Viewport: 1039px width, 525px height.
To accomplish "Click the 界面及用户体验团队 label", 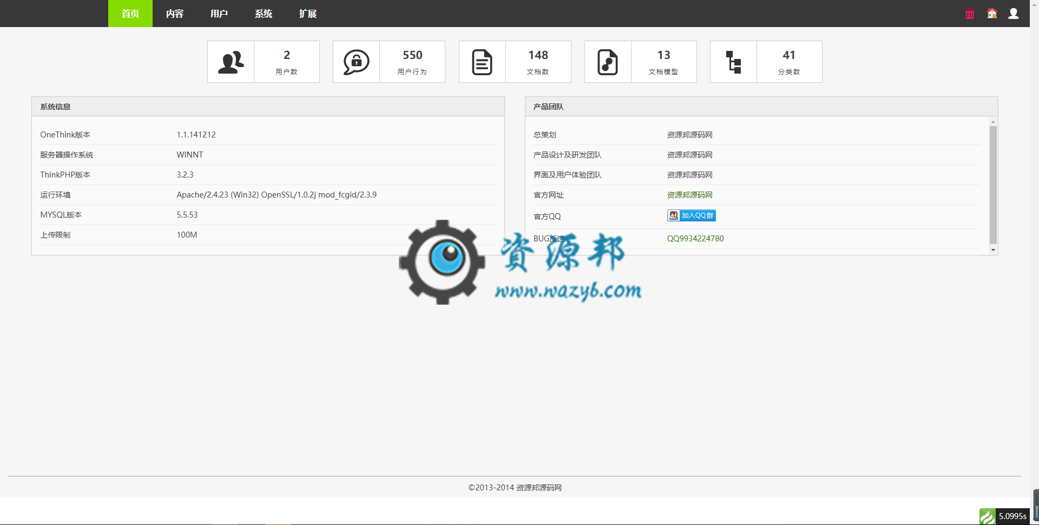I will click(567, 175).
